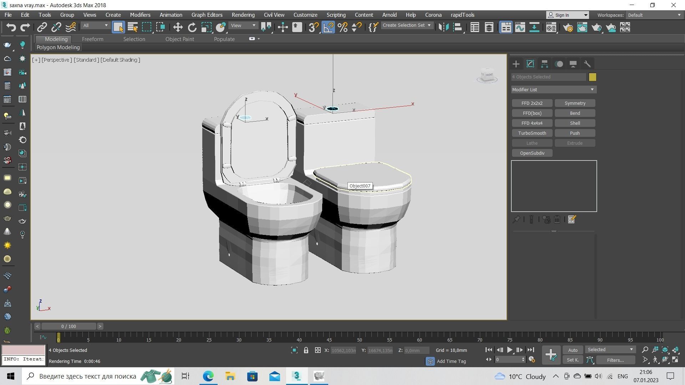685x385 pixels.
Task: Switch to the Display panel
Action: click(x=573, y=64)
